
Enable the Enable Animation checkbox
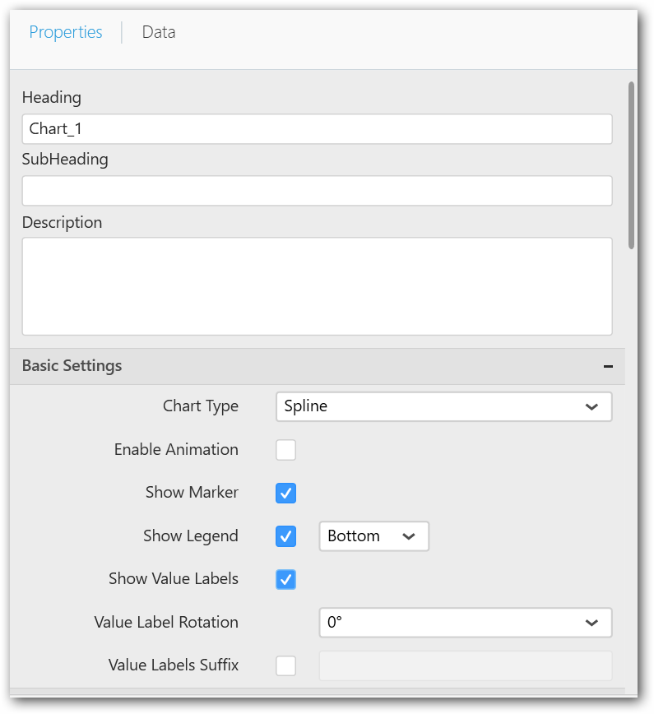click(285, 450)
